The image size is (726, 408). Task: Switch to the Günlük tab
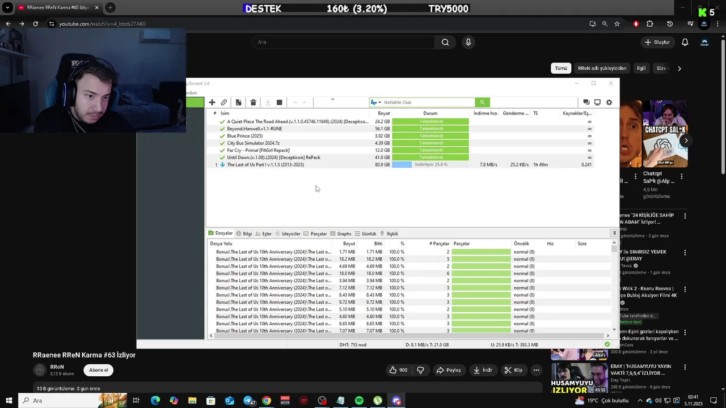click(x=365, y=233)
